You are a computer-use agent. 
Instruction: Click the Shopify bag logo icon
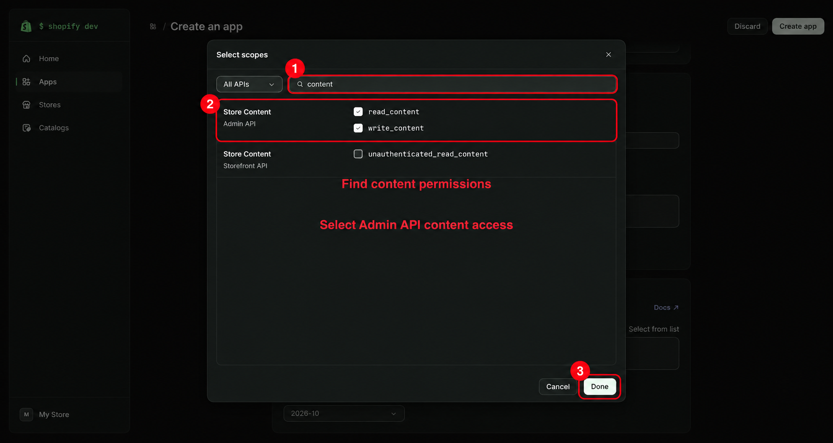[x=26, y=26]
